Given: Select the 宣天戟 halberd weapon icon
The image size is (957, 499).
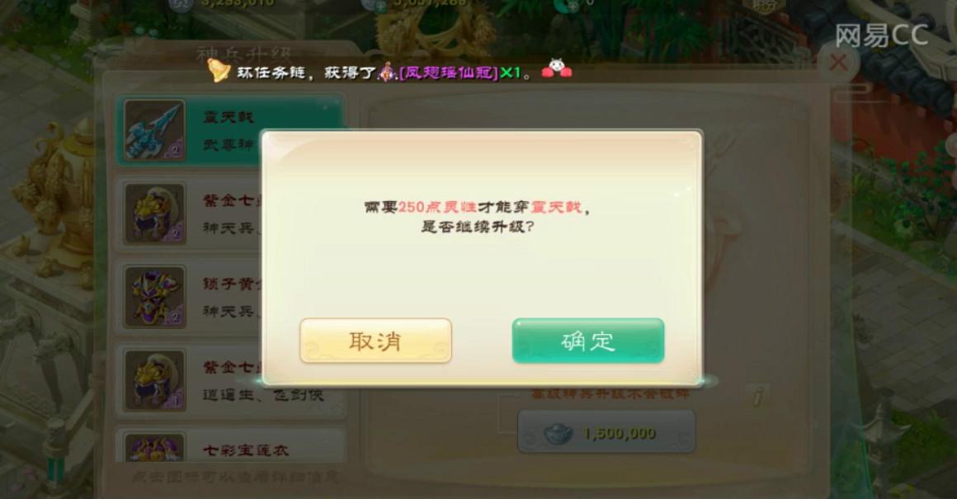Looking at the screenshot, I should click(154, 130).
